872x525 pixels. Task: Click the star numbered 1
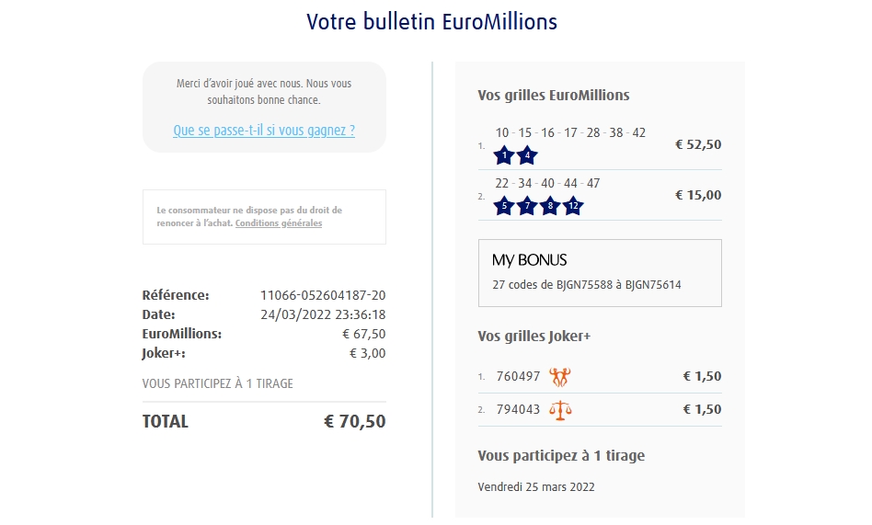pos(503,155)
